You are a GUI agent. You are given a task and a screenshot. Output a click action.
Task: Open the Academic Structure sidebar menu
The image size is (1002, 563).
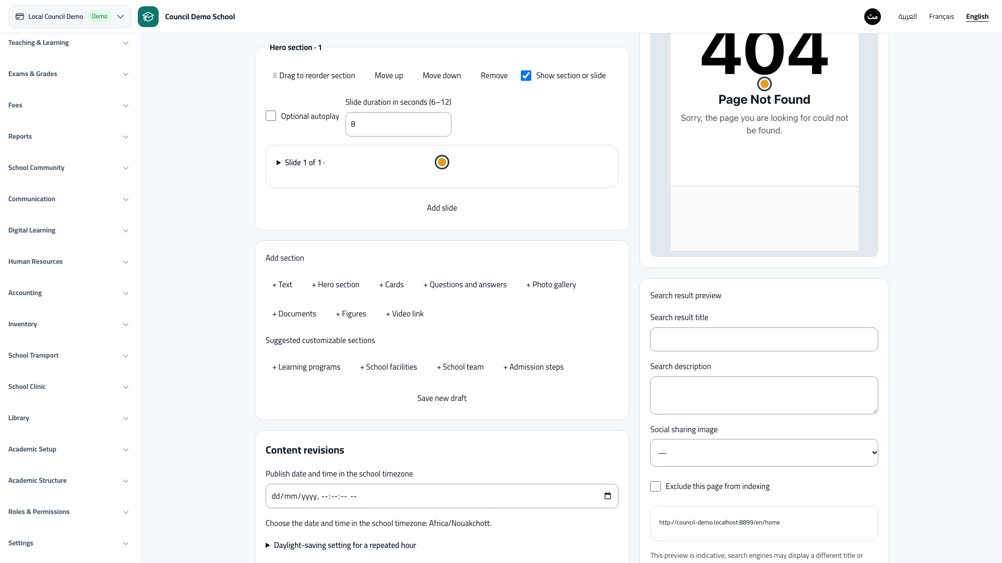[x=68, y=481]
